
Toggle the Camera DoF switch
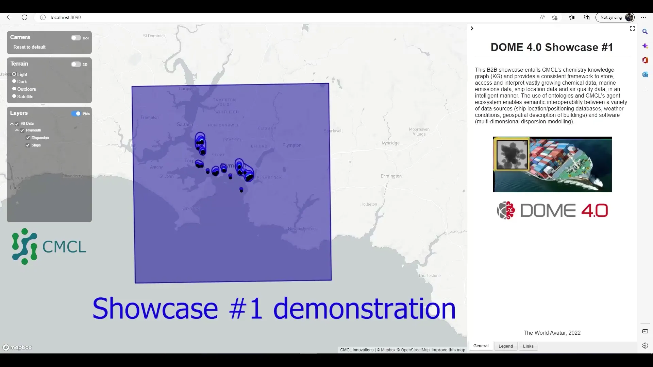pos(76,38)
